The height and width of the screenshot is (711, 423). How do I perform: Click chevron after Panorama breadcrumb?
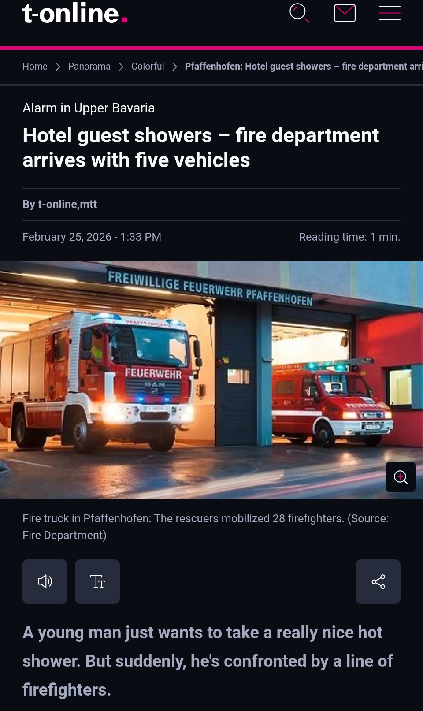click(121, 67)
